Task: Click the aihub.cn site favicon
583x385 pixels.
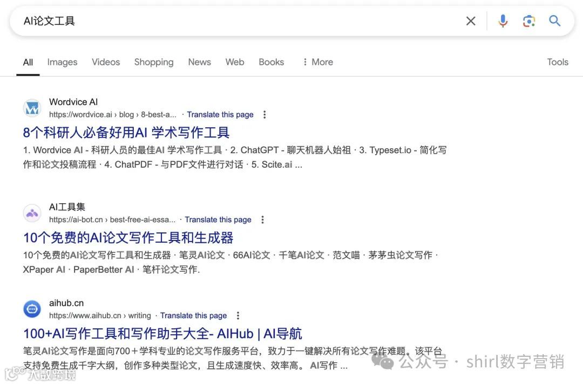Action: pos(32,309)
